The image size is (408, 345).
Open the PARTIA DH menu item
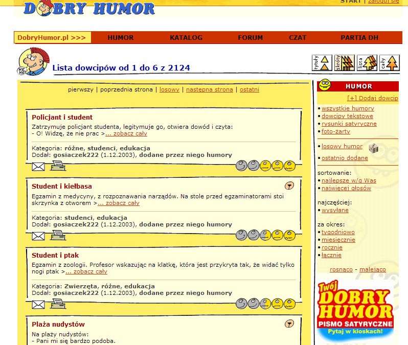point(359,38)
